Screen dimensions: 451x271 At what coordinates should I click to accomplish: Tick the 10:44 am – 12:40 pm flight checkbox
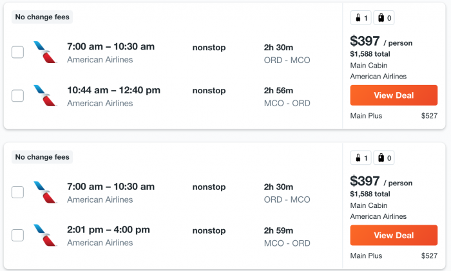click(x=17, y=96)
